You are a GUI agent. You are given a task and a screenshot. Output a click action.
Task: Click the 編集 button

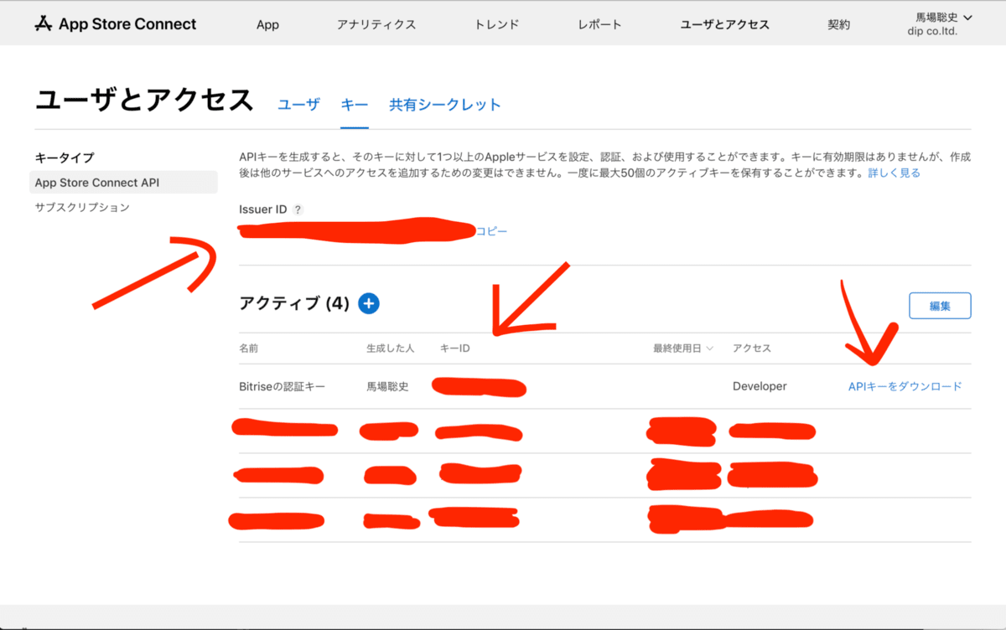[940, 306]
